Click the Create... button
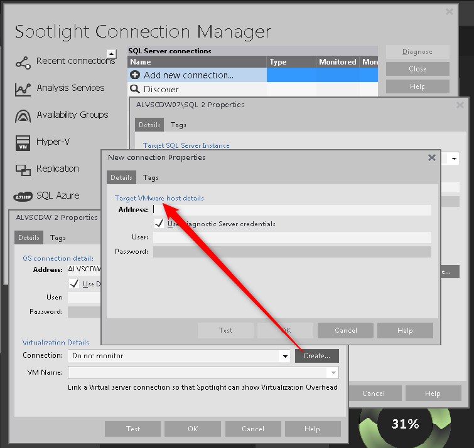The image size is (474, 448). point(316,356)
